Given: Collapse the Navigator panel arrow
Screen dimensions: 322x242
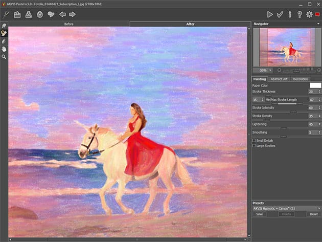Looking at the screenshot, I should [318, 24].
